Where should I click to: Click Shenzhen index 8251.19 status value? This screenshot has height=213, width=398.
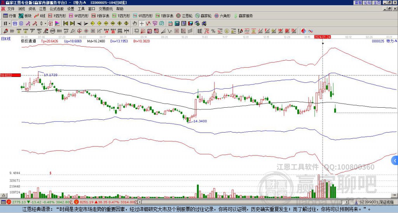(x=86, y=202)
